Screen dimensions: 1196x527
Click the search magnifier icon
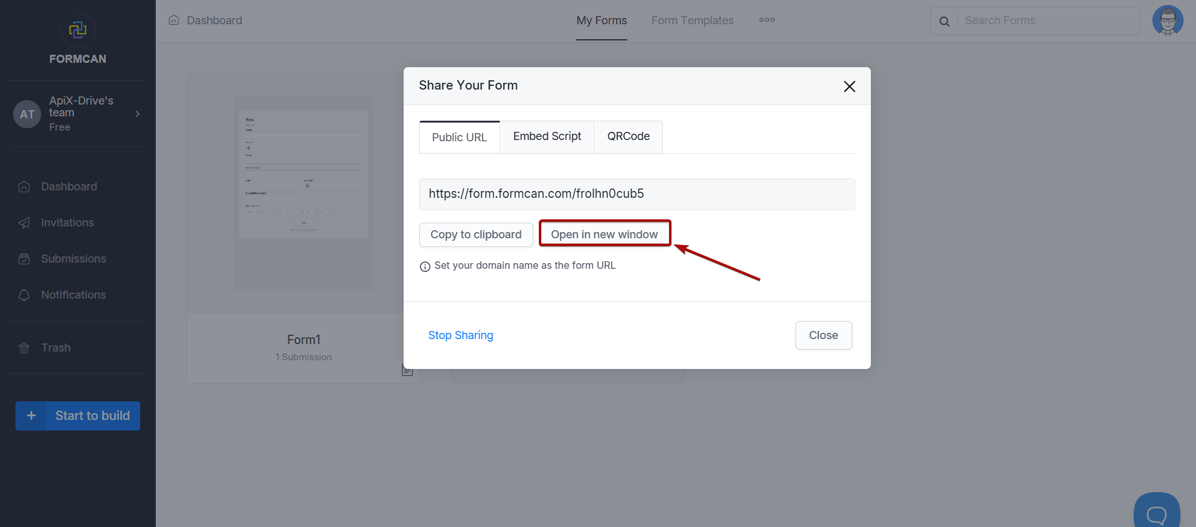tap(944, 21)
